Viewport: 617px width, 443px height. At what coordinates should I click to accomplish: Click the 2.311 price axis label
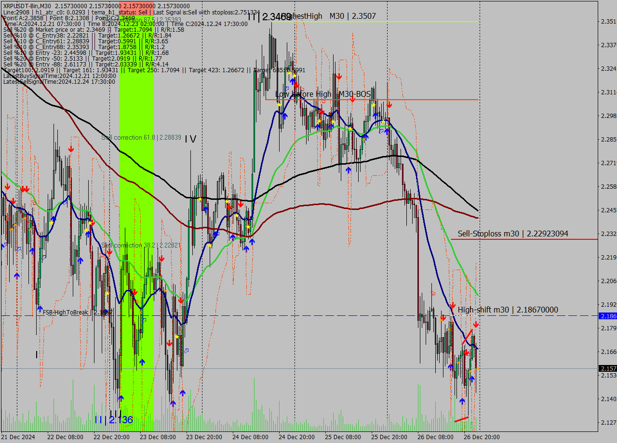tap(608, 92)
